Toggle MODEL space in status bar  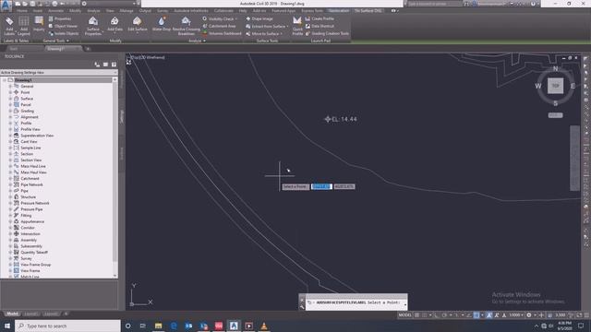[x=404, y=315]
